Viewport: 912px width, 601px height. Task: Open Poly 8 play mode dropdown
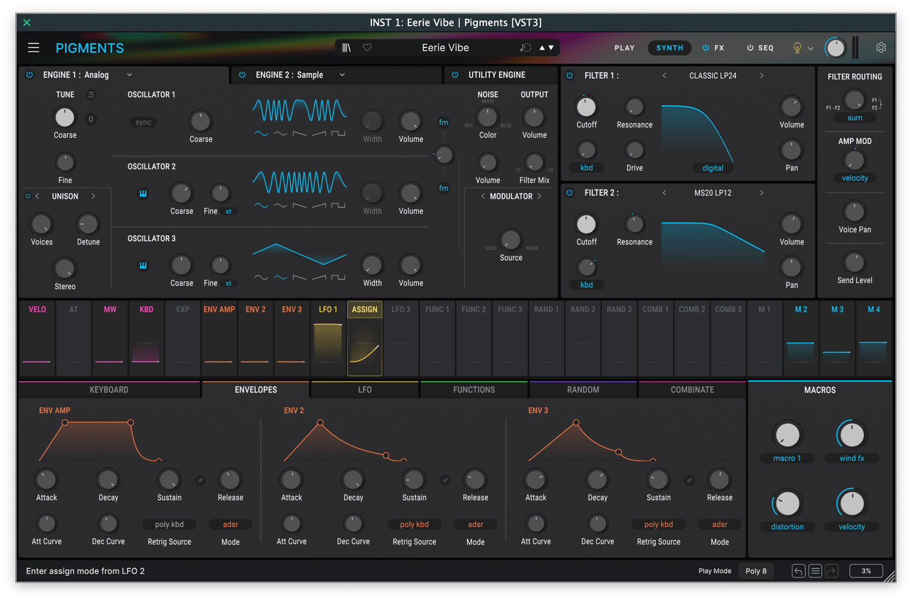click(756, 571)
